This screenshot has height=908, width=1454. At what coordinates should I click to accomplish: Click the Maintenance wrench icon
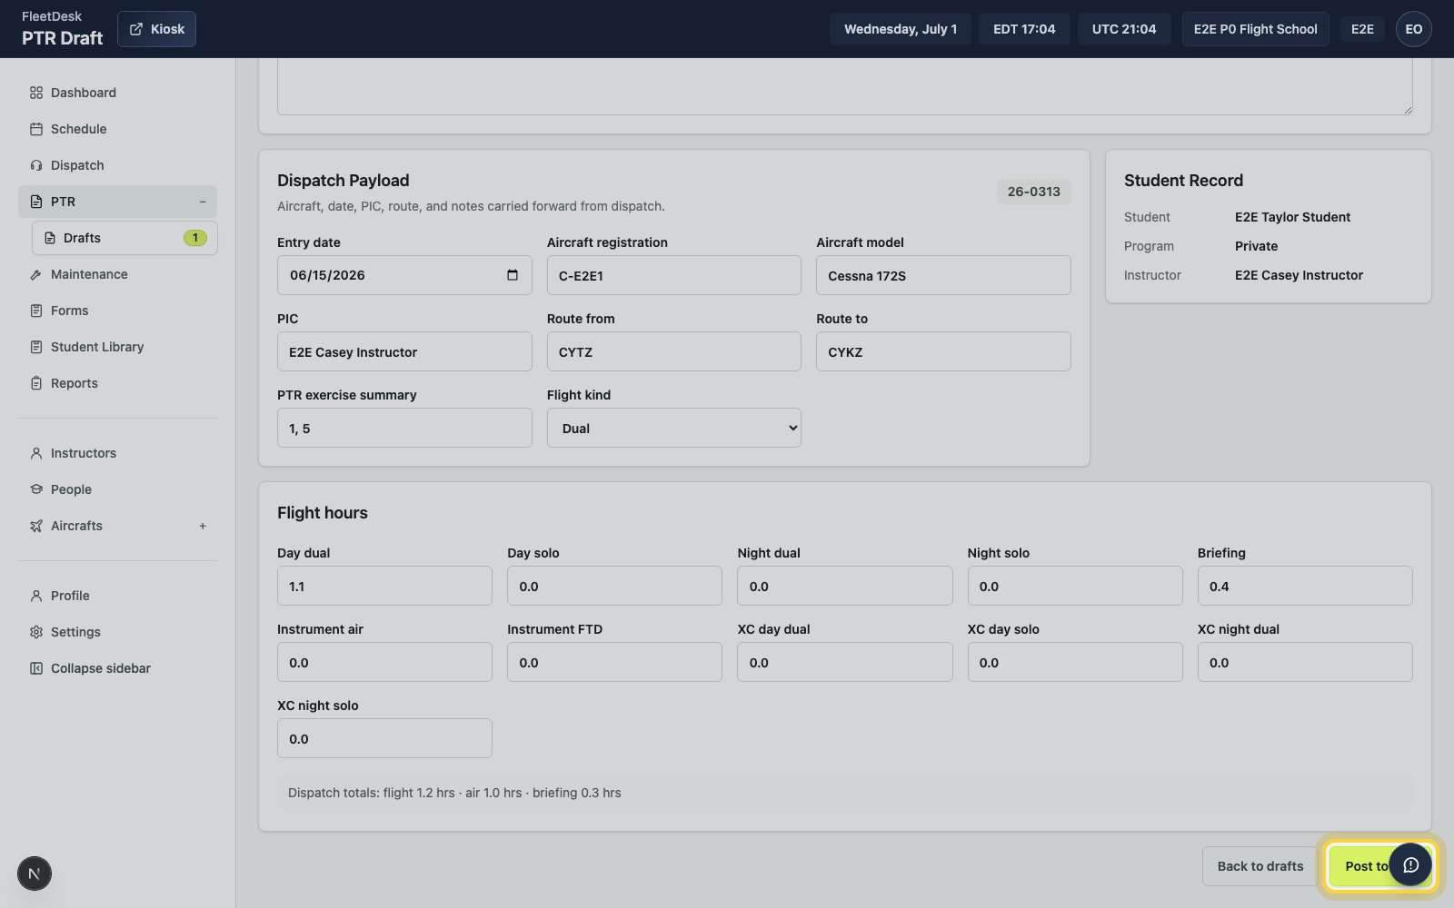point(36,274)
